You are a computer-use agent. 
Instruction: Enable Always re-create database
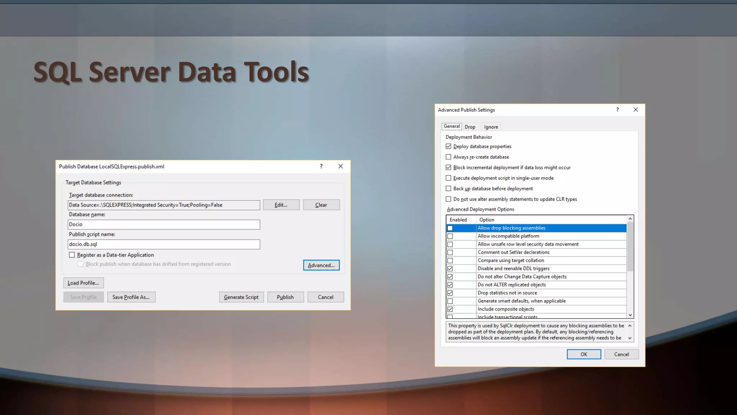[x=448, y=157]
